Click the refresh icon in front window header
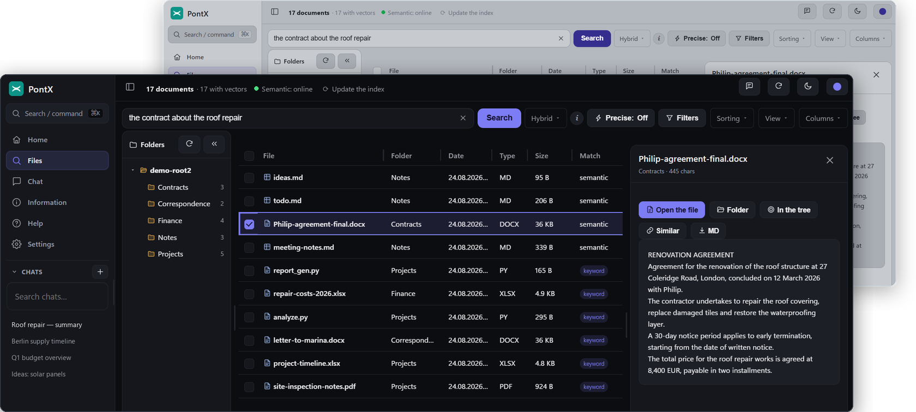 779,86
